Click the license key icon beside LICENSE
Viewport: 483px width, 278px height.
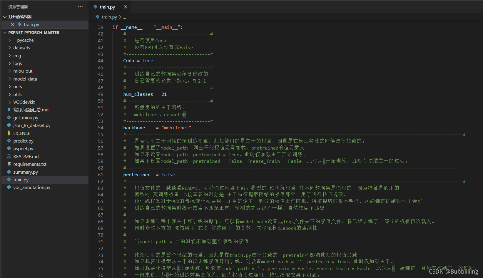[x=9, y=133]
